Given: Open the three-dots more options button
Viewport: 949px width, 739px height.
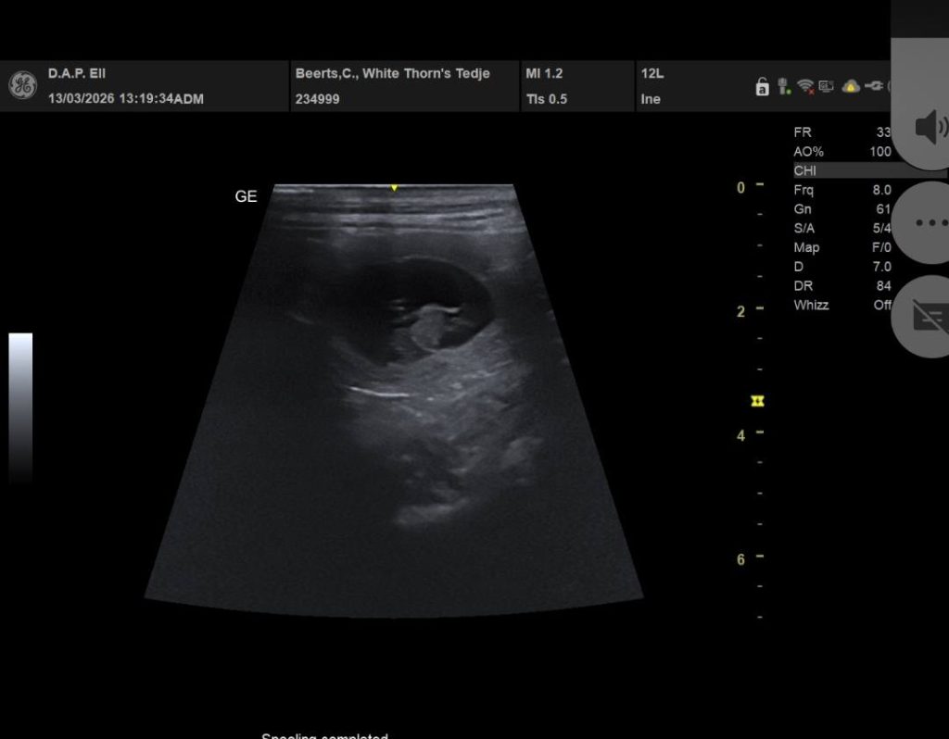Looking at the screenshot, I should pyautogui.click(x=927, y=222).
